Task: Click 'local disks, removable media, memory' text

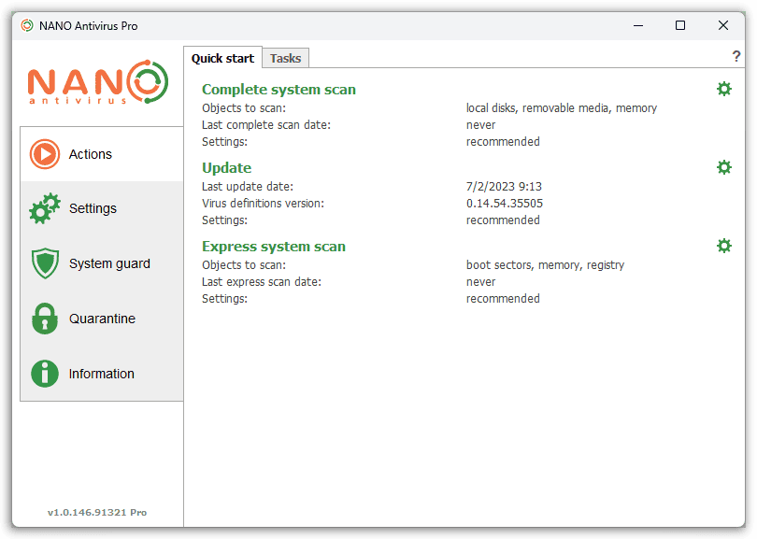Action: tap(562, 108)
